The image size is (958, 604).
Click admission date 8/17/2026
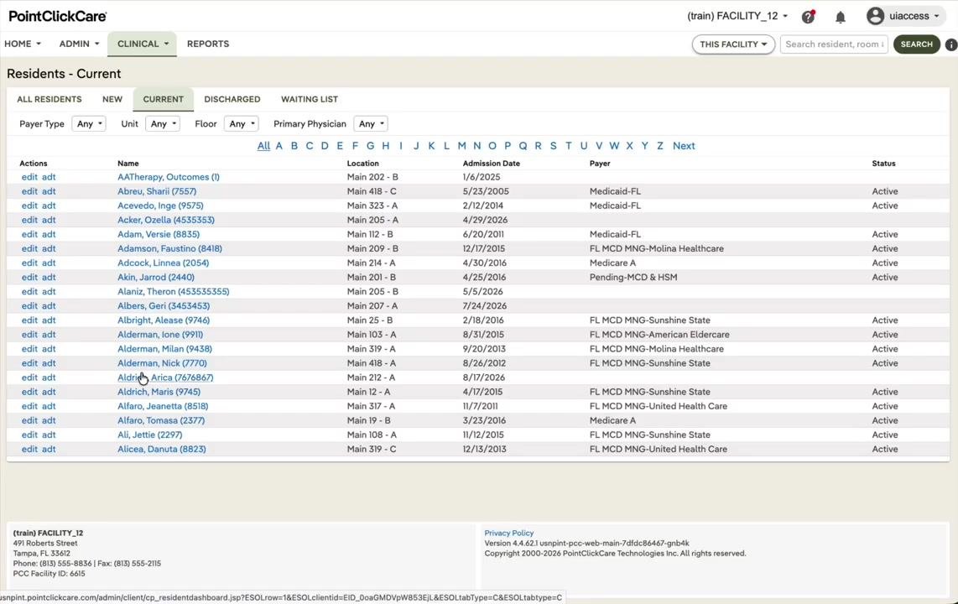click(483, 377)
